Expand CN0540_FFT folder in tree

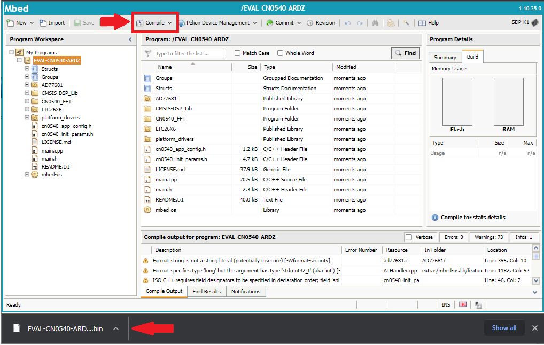(x=27, y=101)
